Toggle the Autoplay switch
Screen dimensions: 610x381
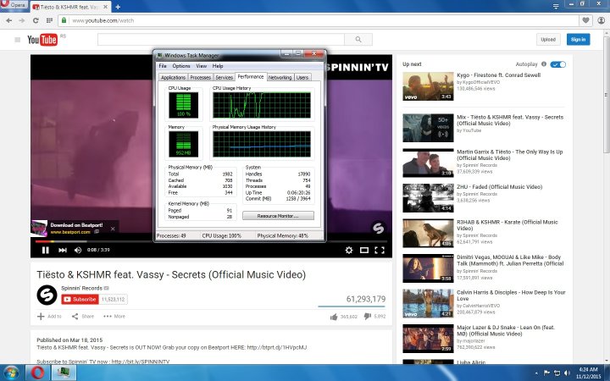coord(557,64)
